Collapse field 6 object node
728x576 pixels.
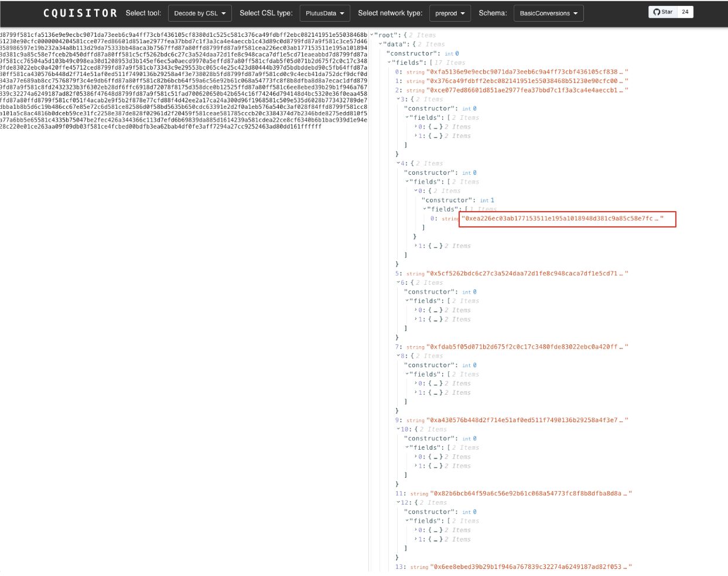[398, 283]
